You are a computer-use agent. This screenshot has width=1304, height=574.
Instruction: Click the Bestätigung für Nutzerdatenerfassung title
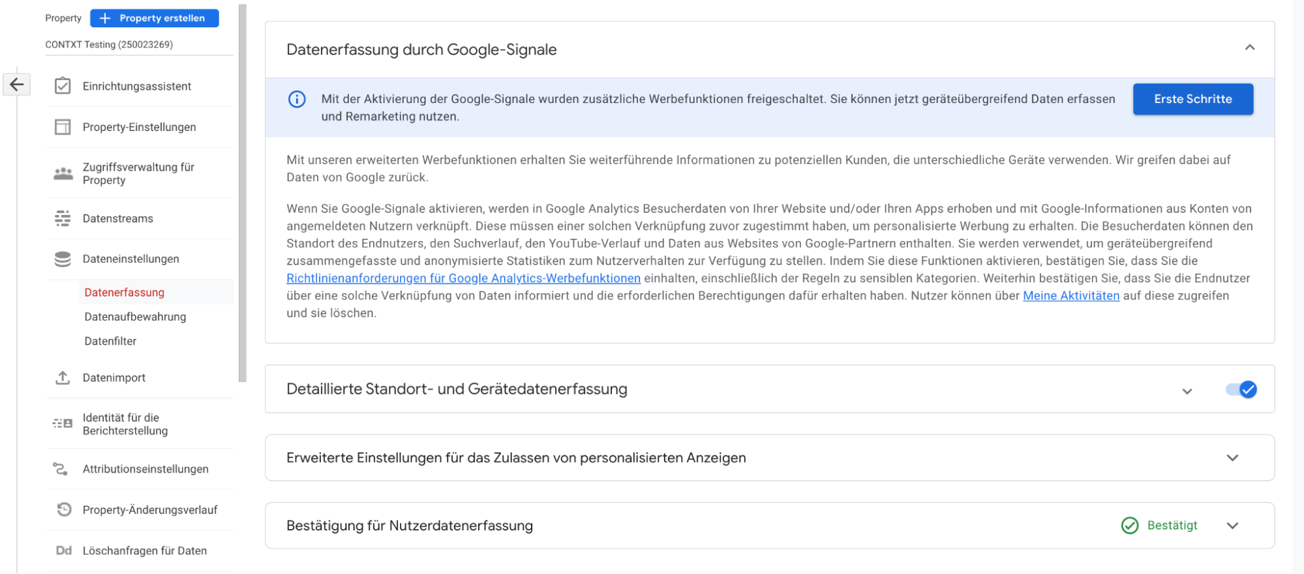coord(410,526)
